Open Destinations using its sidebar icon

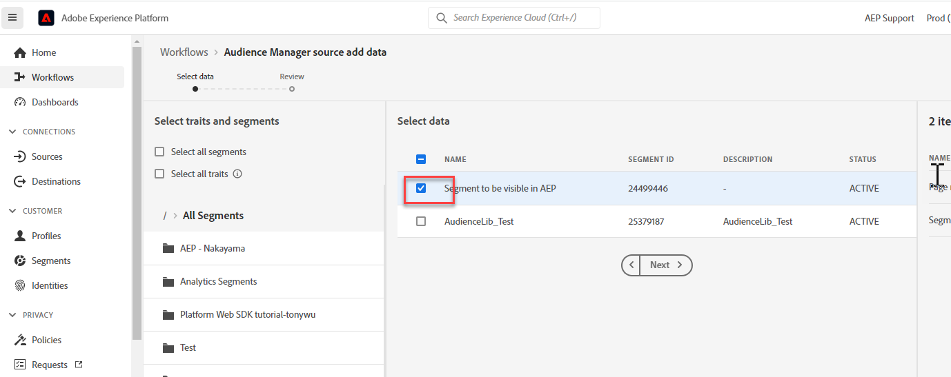click(20, 181)
